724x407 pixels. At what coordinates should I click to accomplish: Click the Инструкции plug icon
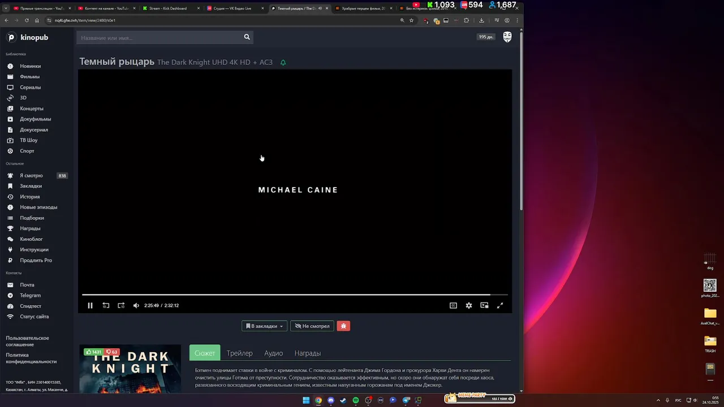pyautogui.click(x=10, y=249)
